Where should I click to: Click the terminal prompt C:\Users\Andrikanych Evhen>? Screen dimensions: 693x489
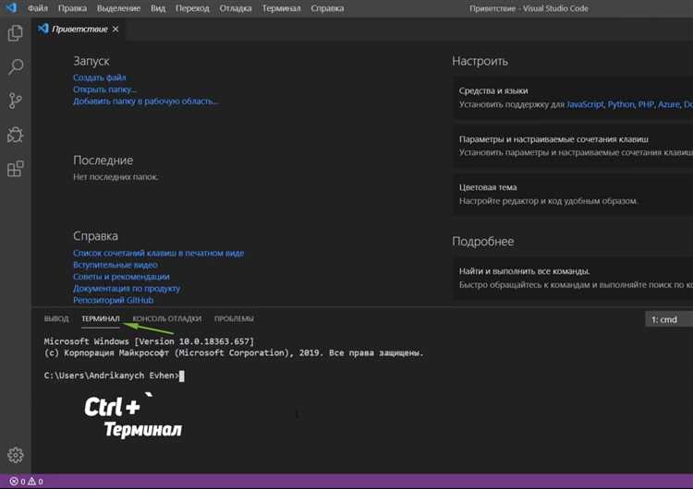112,376
